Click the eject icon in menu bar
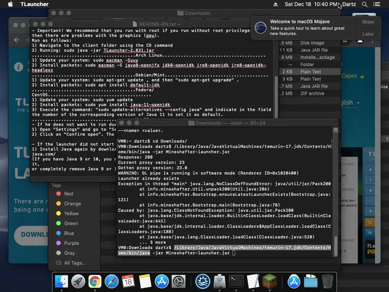389x292 pixels. point(276,4)
